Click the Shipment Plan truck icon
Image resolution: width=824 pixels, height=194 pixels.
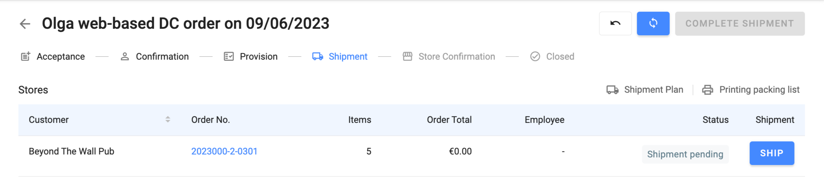click(612, 90)
